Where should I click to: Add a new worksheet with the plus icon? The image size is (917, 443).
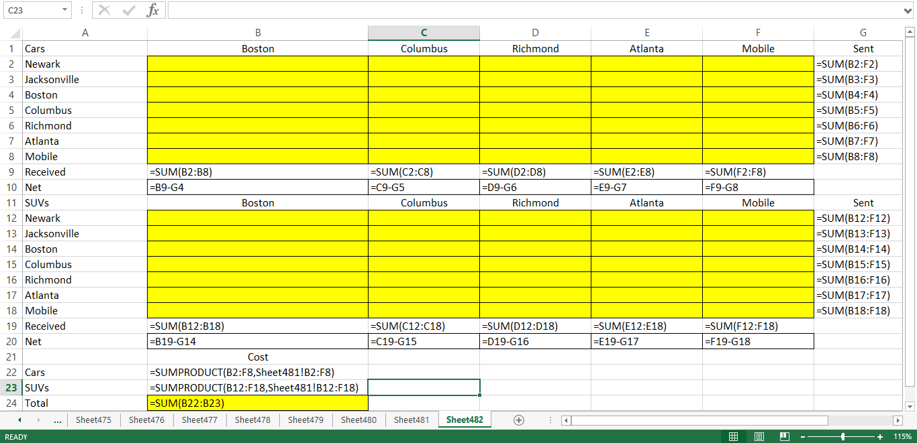point(519,420)
